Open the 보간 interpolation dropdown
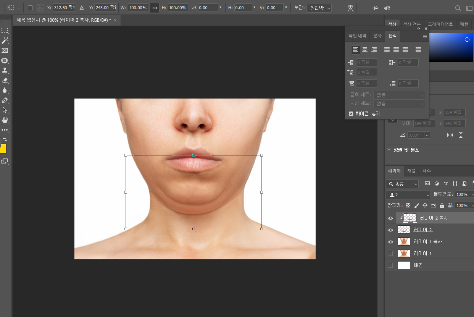Viewport: 474px width, 317px height. point(319,8)
